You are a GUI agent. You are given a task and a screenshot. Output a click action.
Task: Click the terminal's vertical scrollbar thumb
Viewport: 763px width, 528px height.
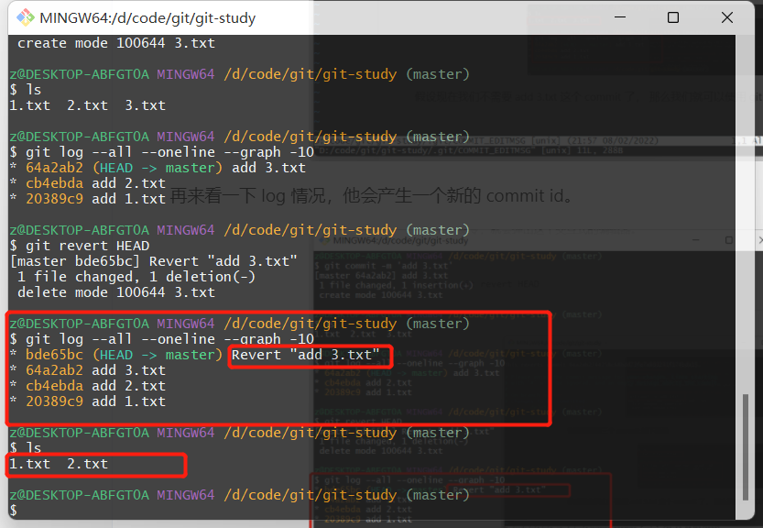[745, 447]
